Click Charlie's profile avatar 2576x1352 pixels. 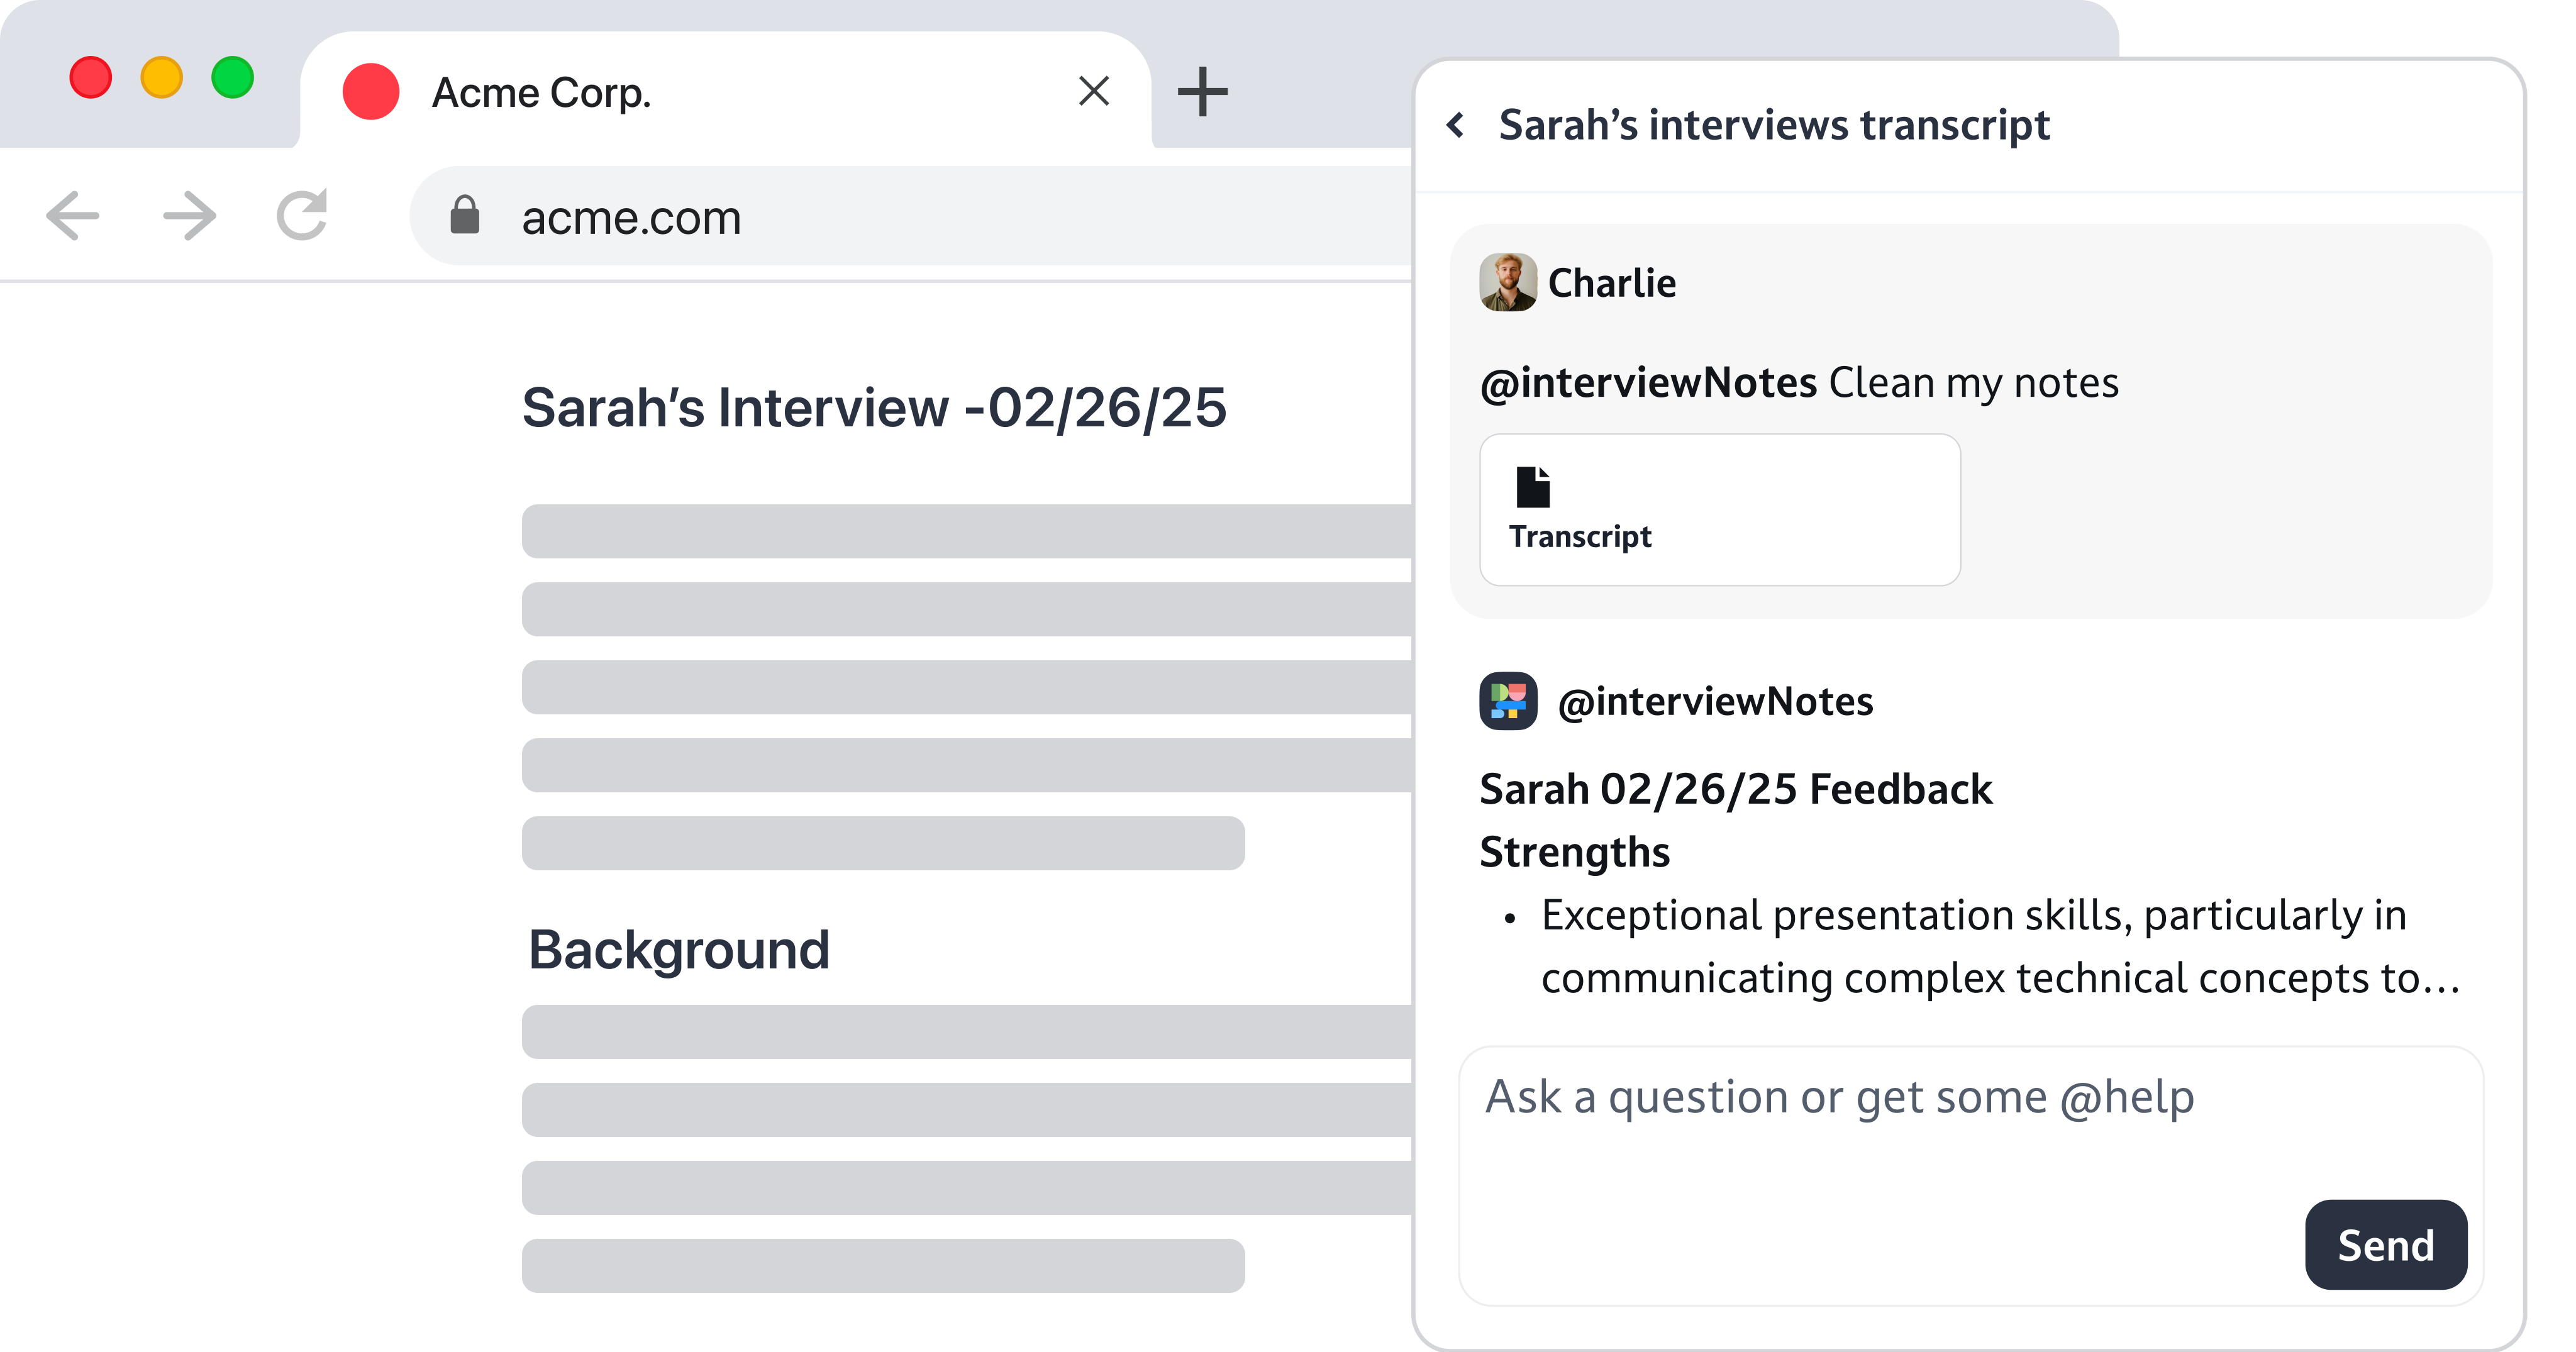pos(1508,282)
